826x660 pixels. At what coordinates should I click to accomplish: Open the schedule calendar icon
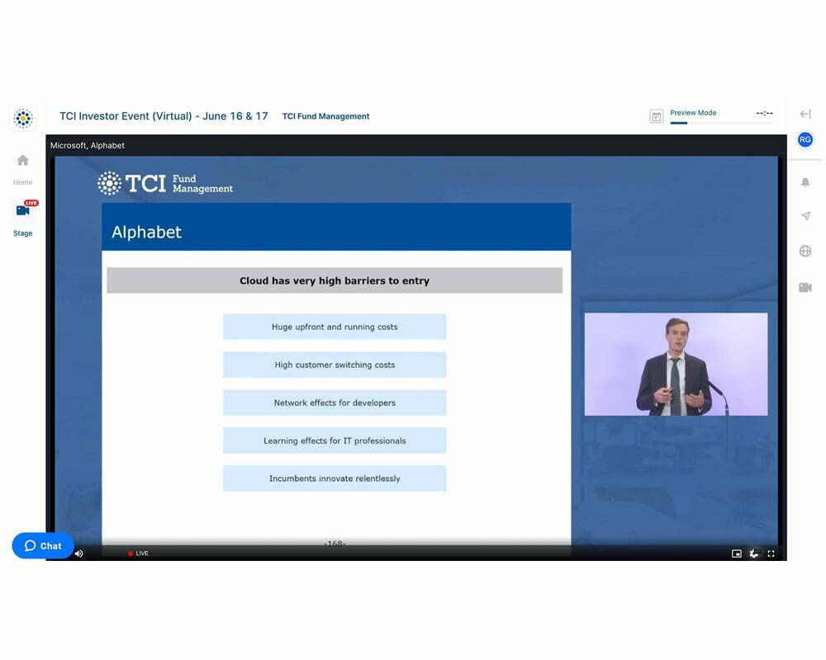(657, 116)
